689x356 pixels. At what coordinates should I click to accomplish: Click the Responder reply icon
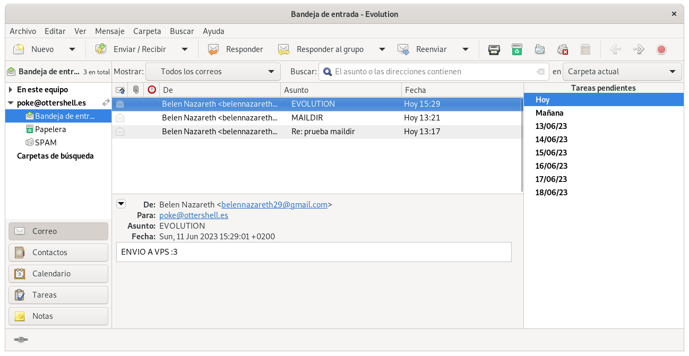(x=213, y=49)
